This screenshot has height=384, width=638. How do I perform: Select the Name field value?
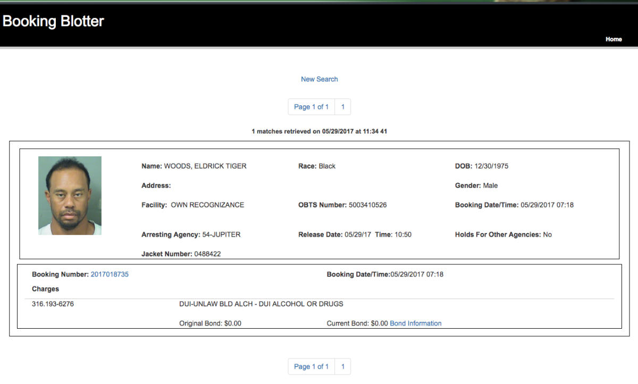(x=205, y=166)
